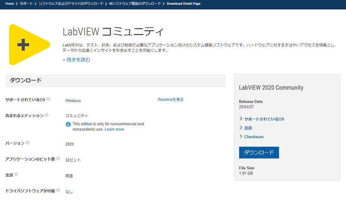Open ソフトウェアおよびドライバのダウンロード breadcrumb
Viewport: 346px width, 214px height.
click(71, 3)
